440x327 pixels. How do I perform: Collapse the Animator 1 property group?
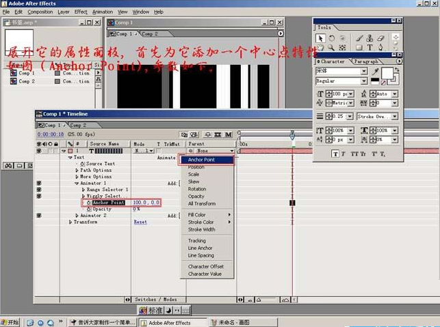tap(77, 184)
